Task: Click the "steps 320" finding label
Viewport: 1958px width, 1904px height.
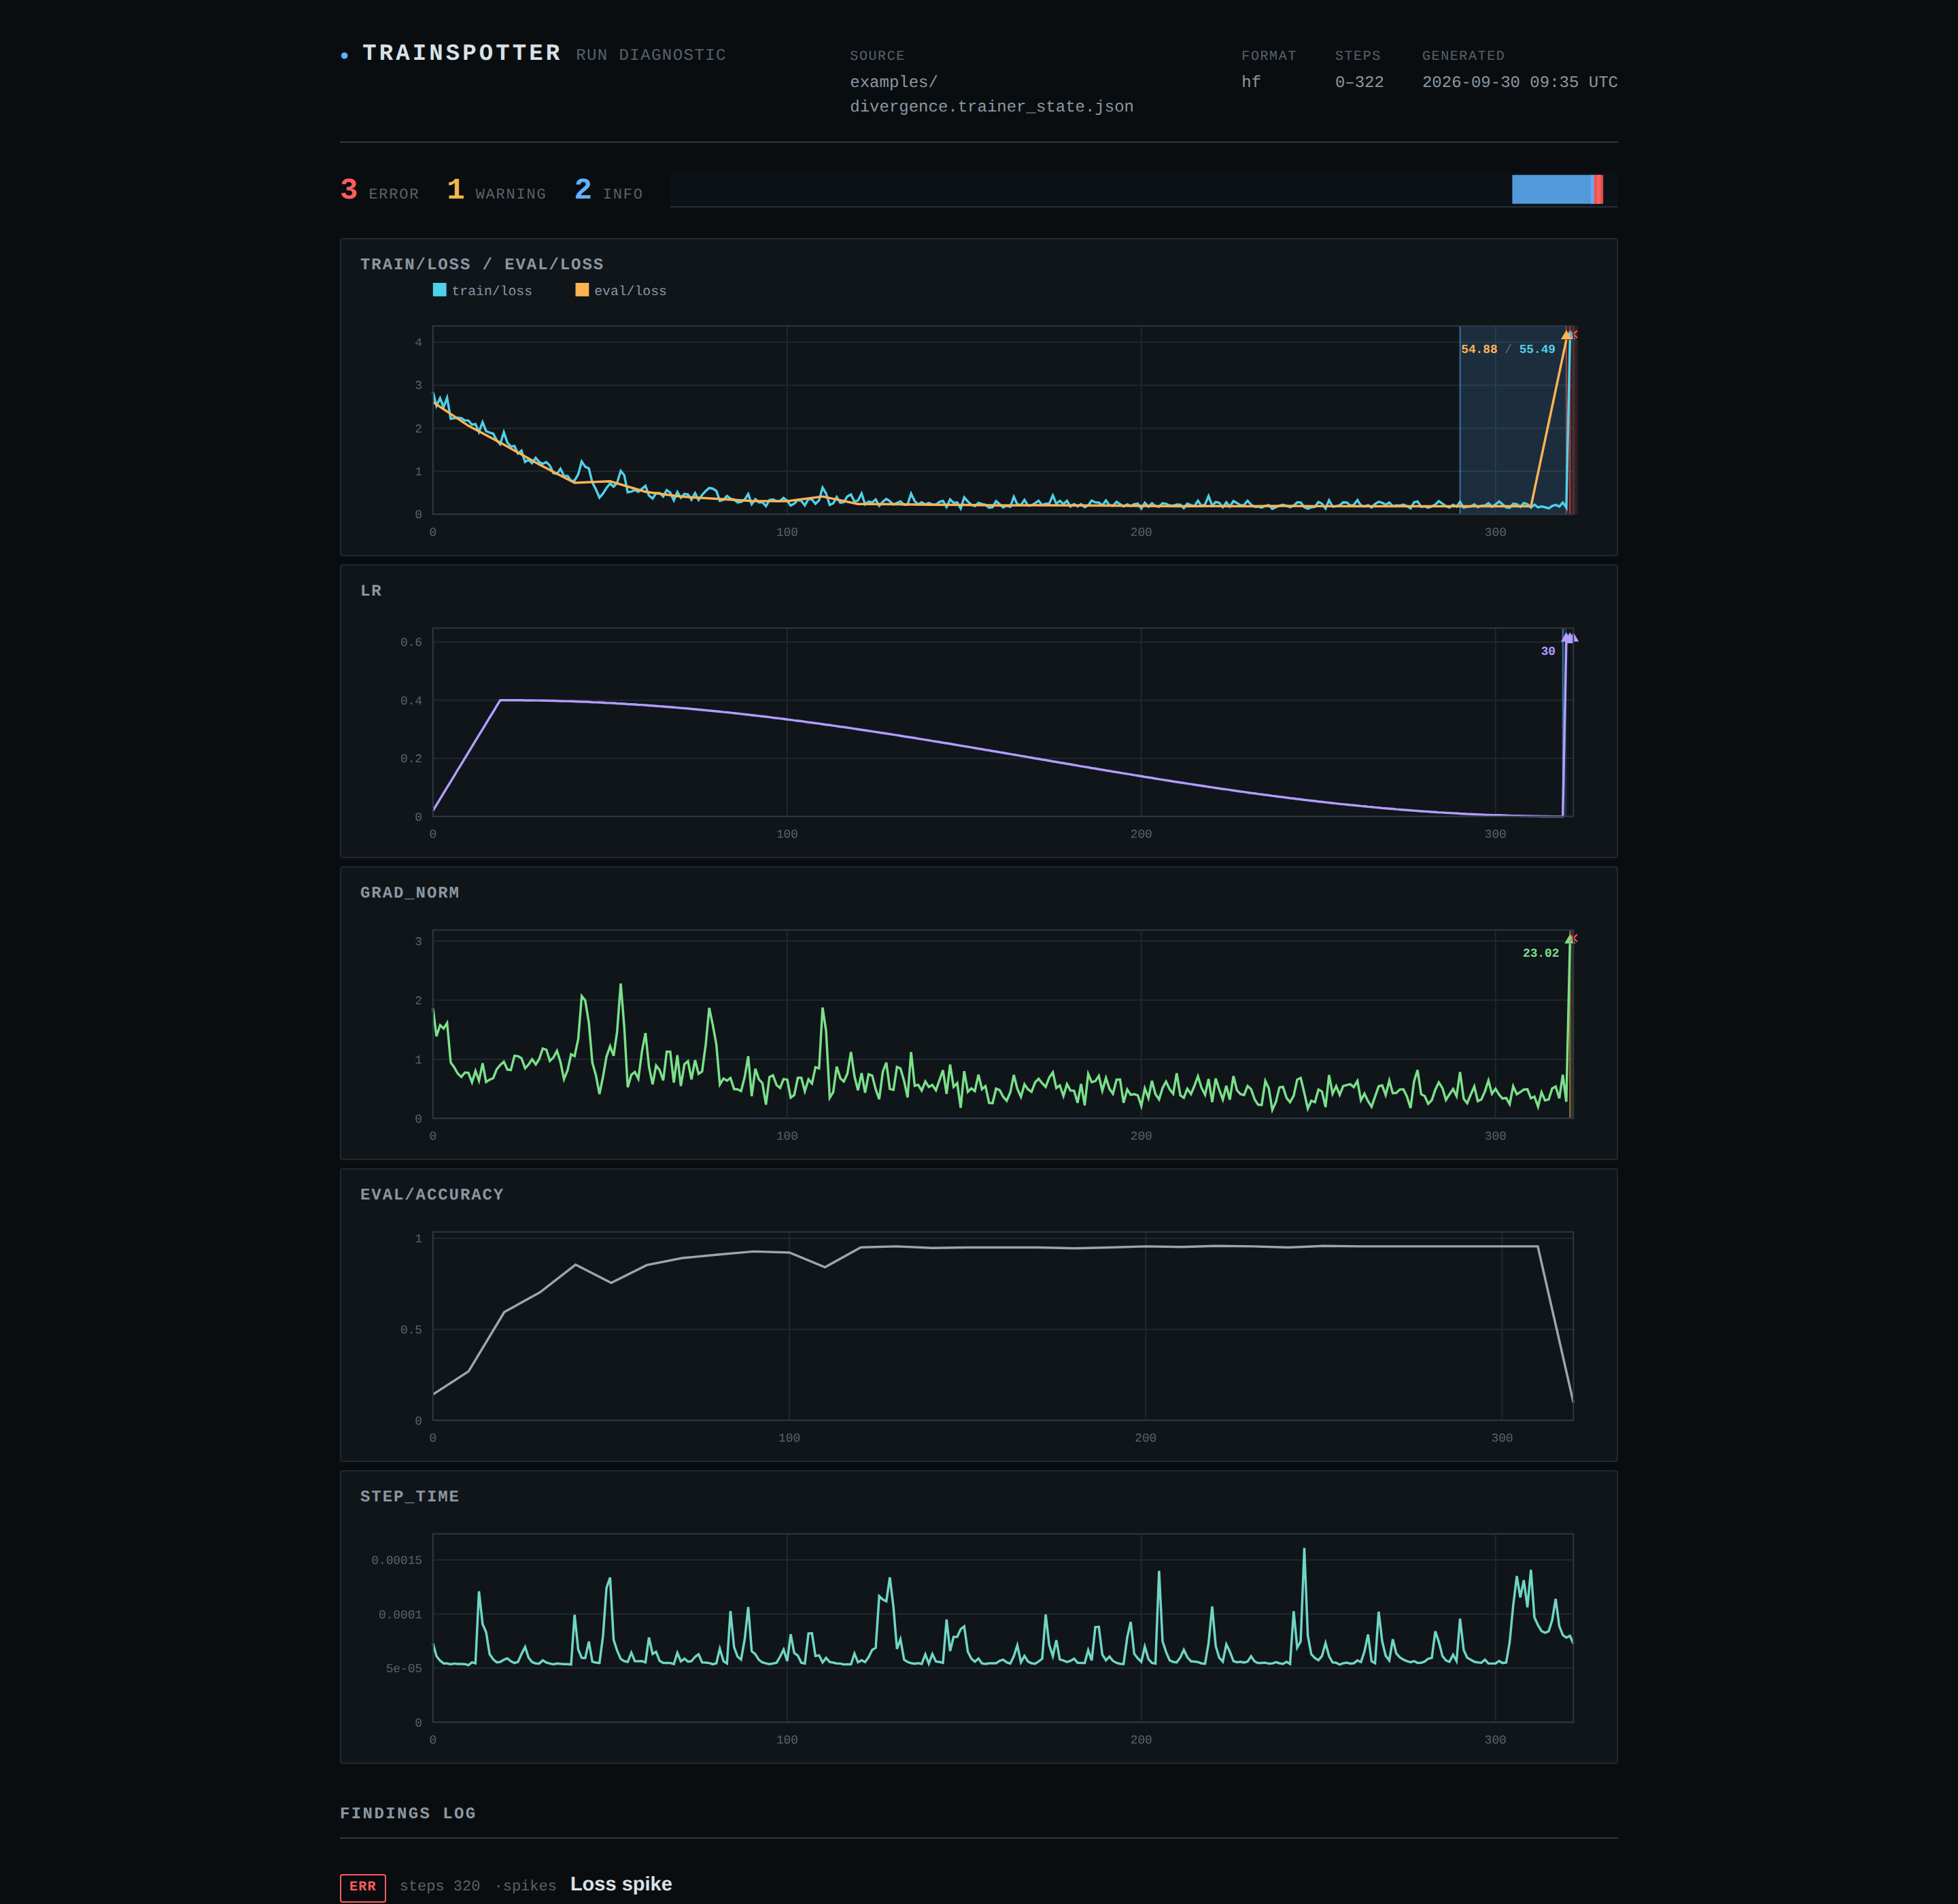Action: point(440,1886)
